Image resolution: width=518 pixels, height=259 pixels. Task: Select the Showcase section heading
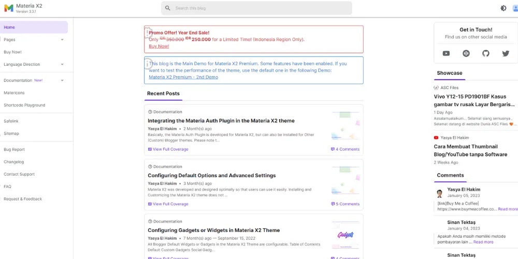pyautogui.click(x=450, y=73)
